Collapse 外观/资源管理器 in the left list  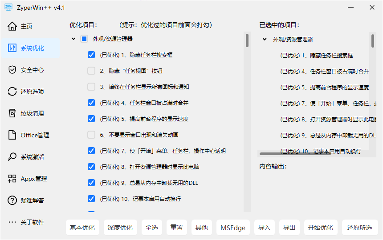pyautogui.click(x=73, y=39)
